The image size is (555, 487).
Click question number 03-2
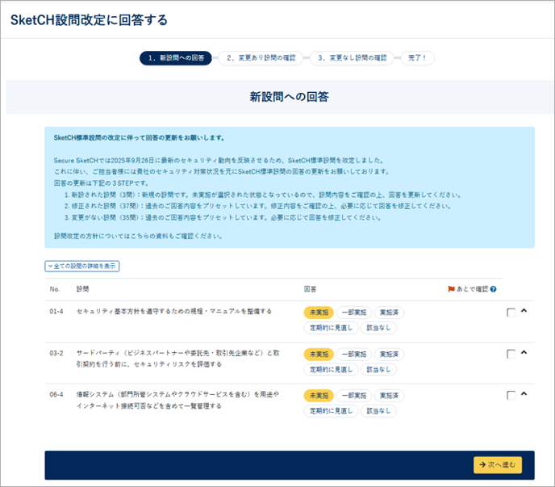[56, 354]
